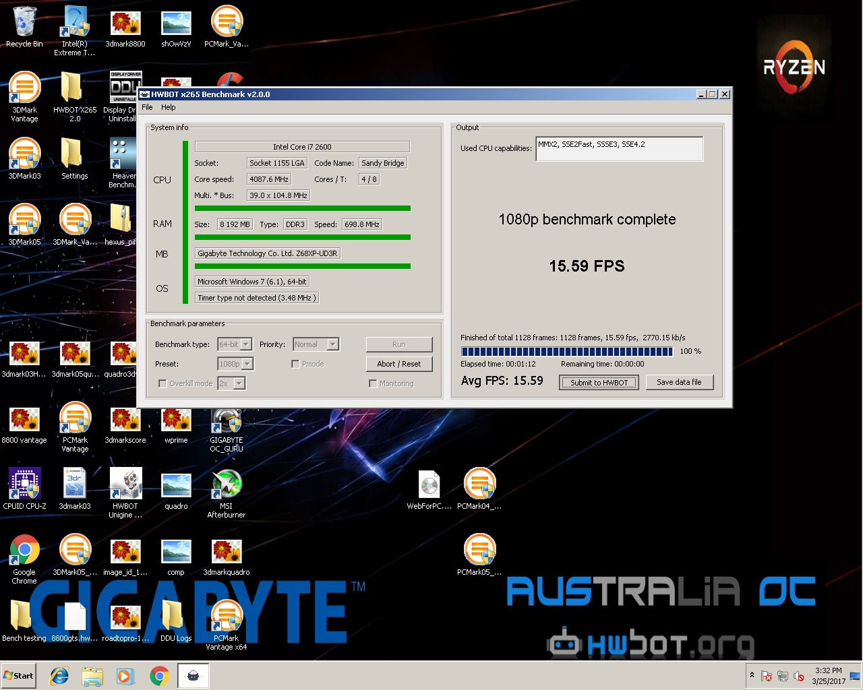
Task: Click the Intel Core i7 2600 CPU field
Action: (302, 147)
